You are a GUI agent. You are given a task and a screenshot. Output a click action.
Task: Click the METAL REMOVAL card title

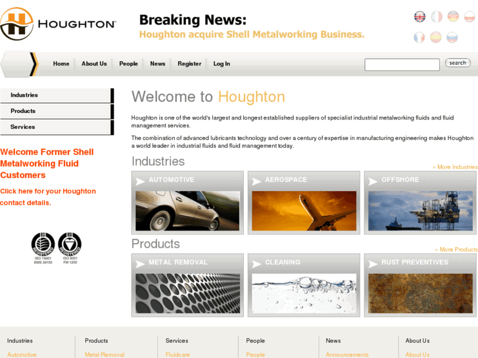click(x=178, y=262)
